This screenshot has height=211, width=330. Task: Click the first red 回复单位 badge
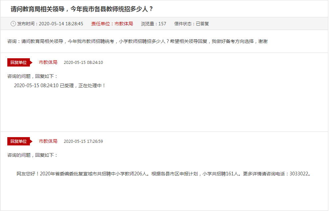19,62
